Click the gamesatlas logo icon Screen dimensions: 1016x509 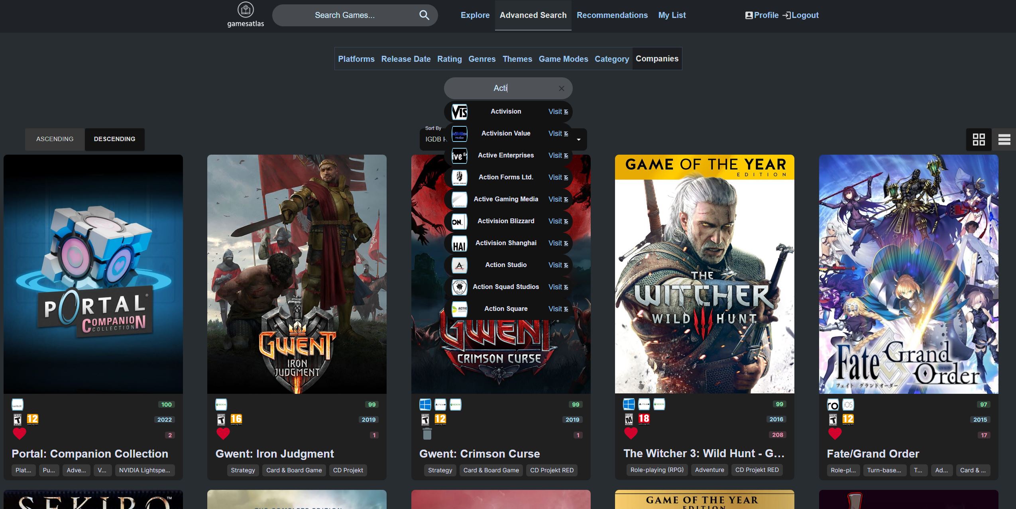click(246, 10)
